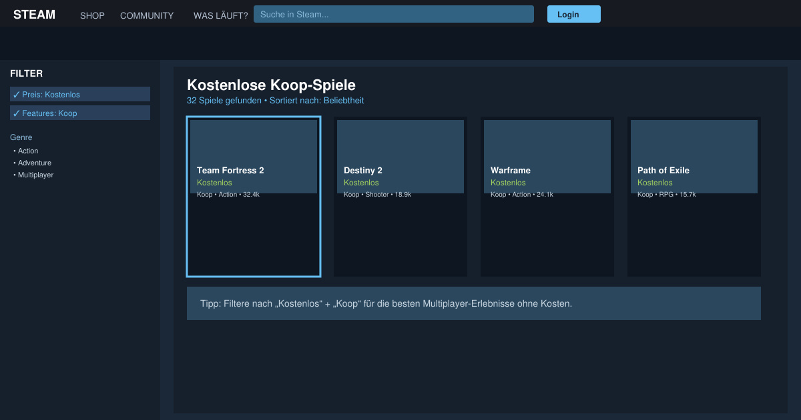Click the Koop • Action • 32.4k tags
Viewport: 801px width, 420px height.
click(x=228, y=195)
